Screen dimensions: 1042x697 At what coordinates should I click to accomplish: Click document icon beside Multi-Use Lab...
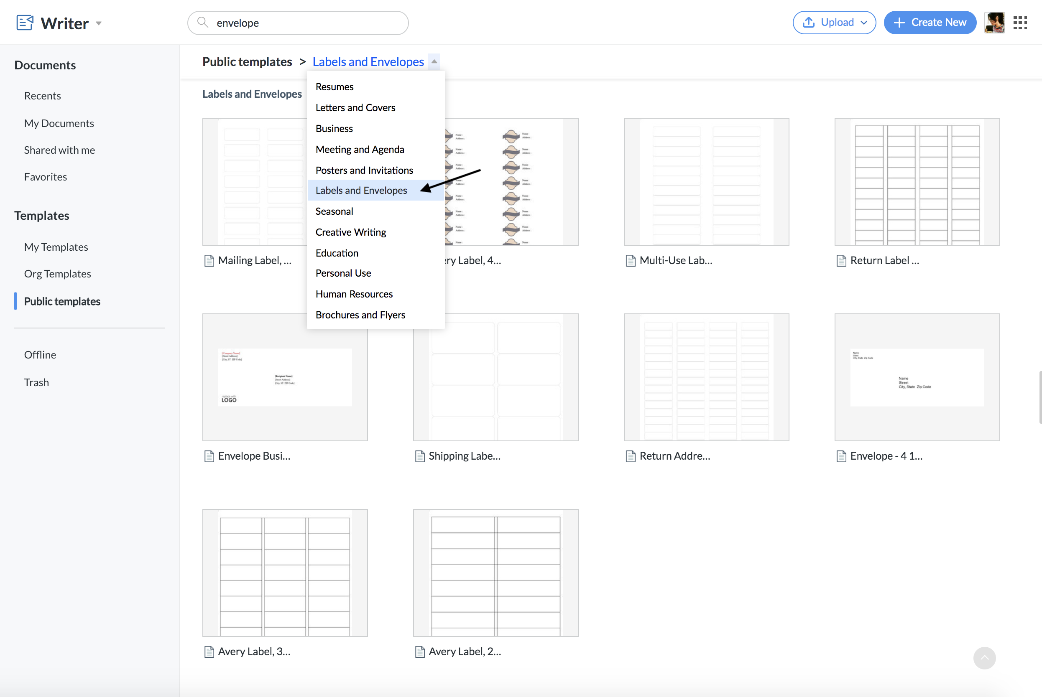[630, 260]
